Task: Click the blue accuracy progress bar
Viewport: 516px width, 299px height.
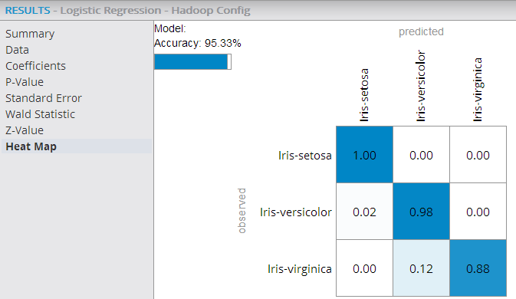Action: tap(192, 62)
